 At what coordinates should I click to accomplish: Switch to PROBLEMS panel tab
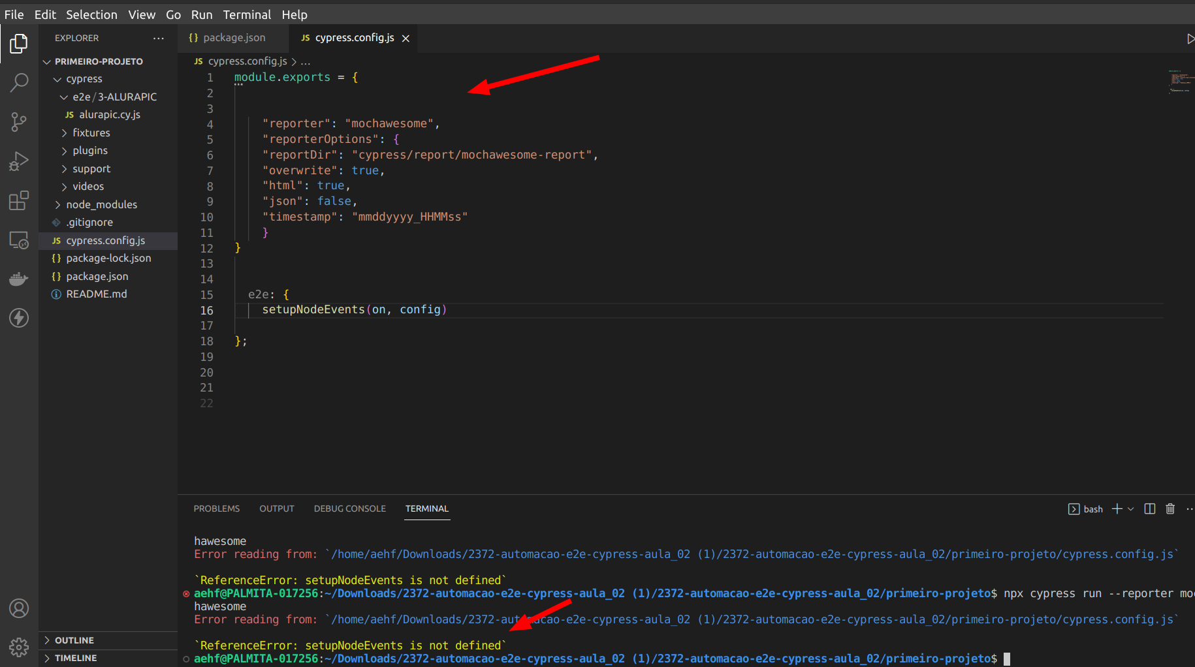click(216, 509)
